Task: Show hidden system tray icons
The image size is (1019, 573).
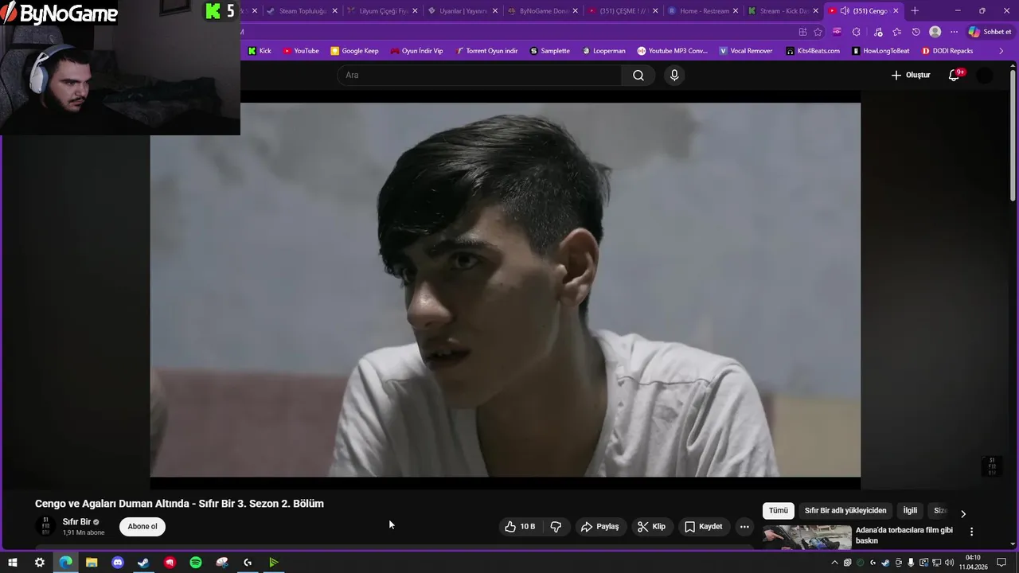Action: tap(834, 563)
